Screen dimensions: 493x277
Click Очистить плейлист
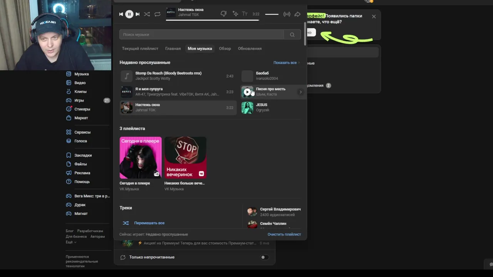coord(284,234)
